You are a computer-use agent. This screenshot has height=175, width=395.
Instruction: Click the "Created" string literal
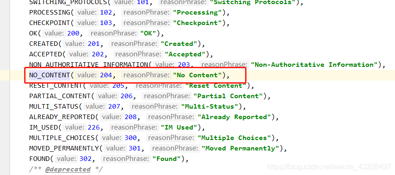(x=179, y=44)
